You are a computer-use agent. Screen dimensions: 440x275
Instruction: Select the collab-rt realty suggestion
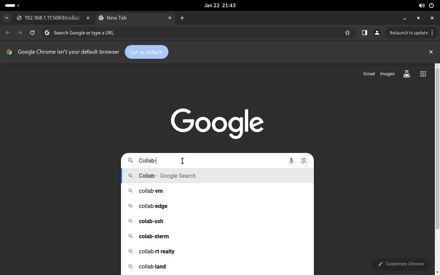[x=218, y=251]
